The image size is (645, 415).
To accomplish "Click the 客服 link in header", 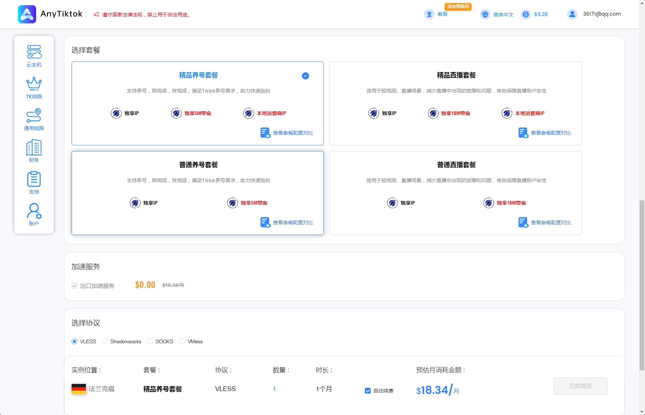I will coord(443,14).
